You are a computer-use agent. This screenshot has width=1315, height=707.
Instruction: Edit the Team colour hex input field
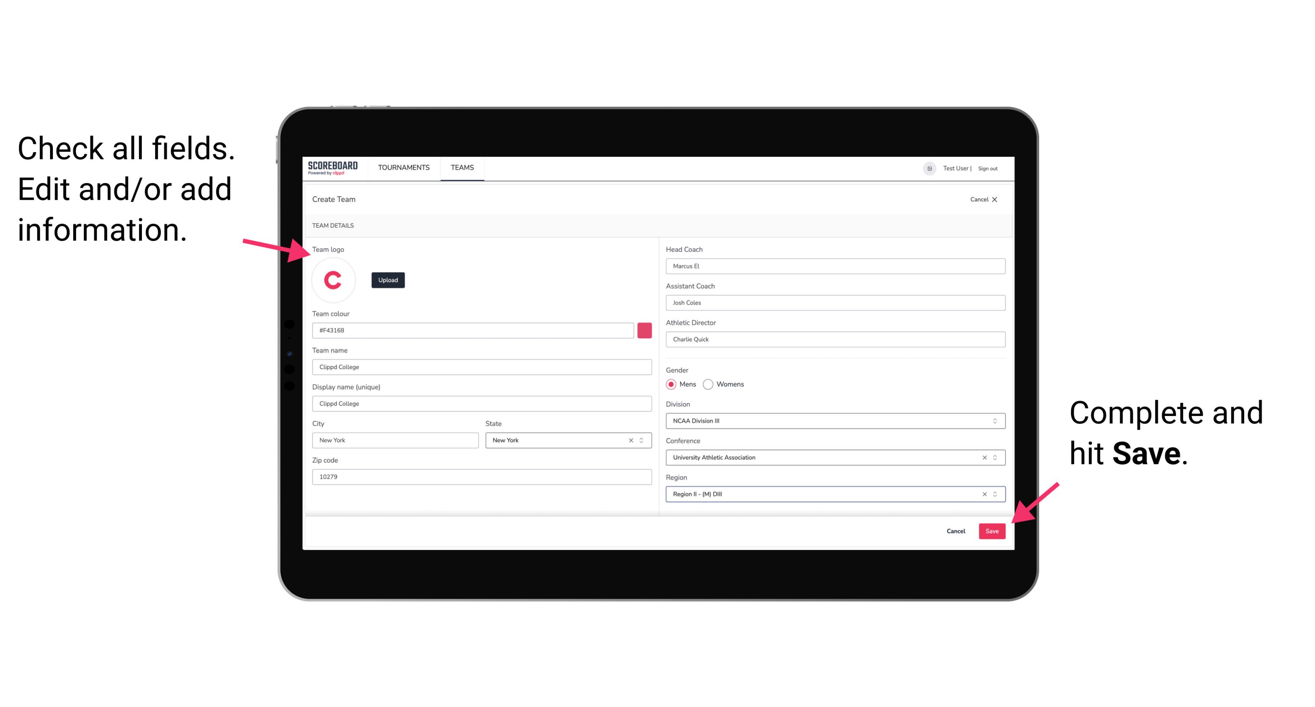[474, 330]
